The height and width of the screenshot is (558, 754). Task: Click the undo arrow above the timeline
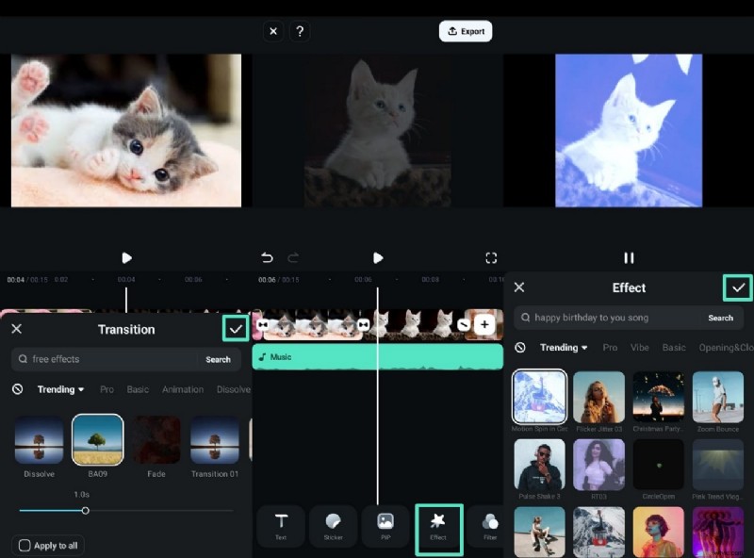tap(265, 257)
